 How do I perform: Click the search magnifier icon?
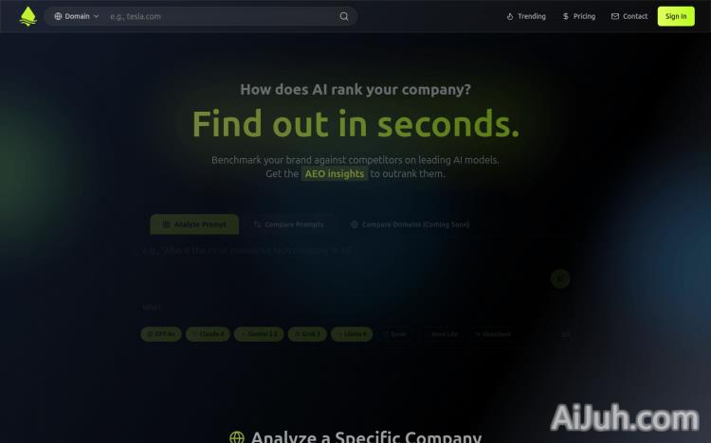(x=344, y=16)
